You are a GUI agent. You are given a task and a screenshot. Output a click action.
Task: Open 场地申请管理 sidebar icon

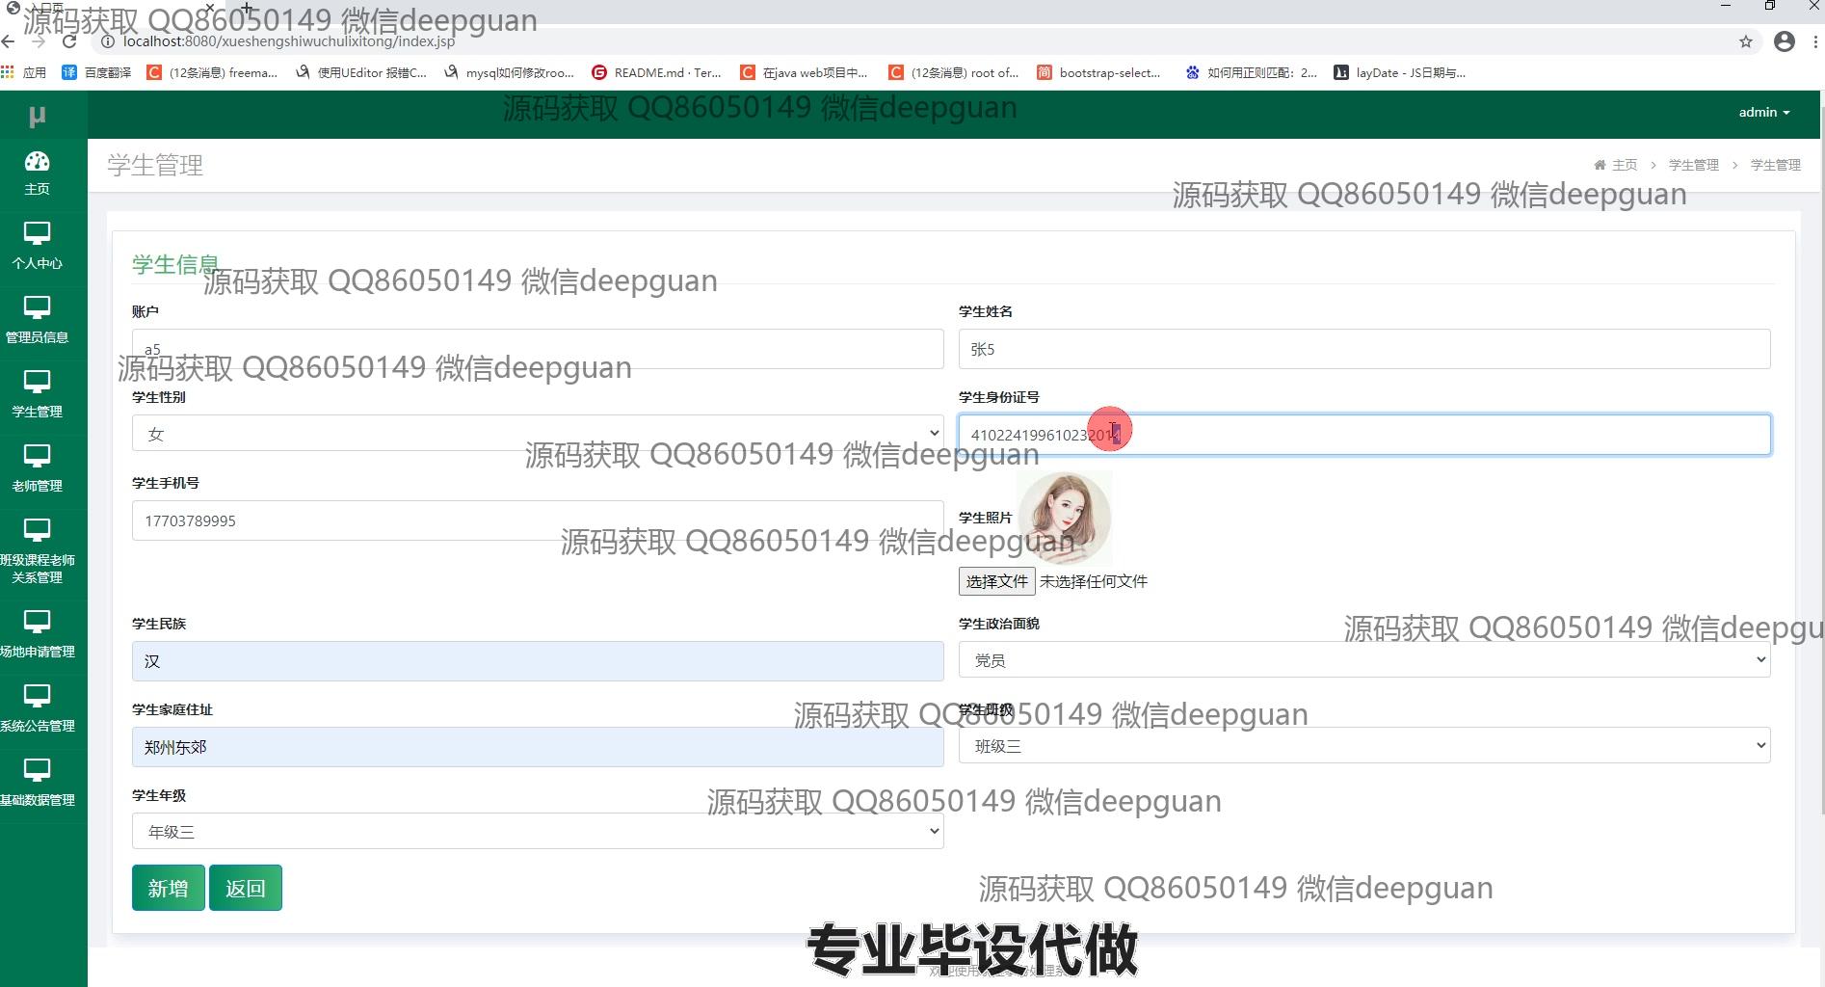point(37,623)
